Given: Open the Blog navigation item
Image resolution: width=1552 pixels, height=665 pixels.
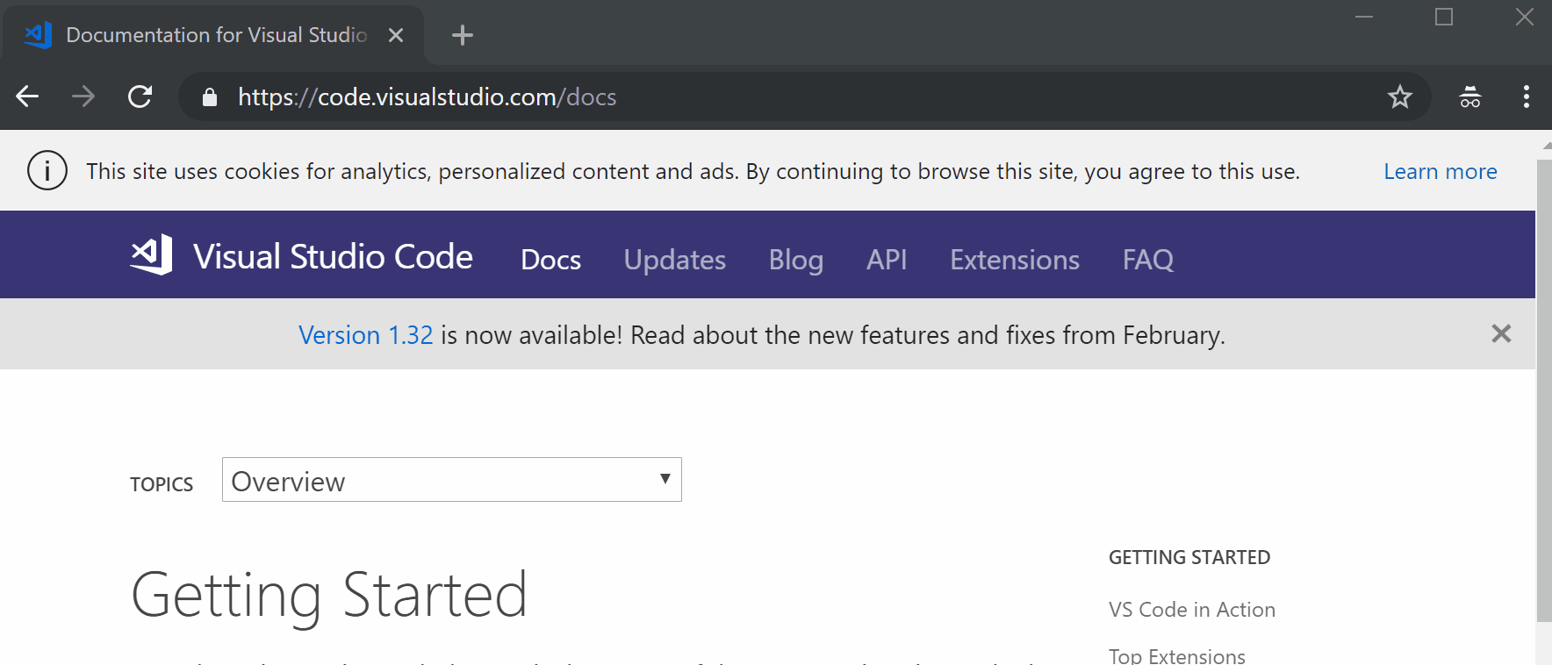Looking at the screenshot, I should coord(796,260).
